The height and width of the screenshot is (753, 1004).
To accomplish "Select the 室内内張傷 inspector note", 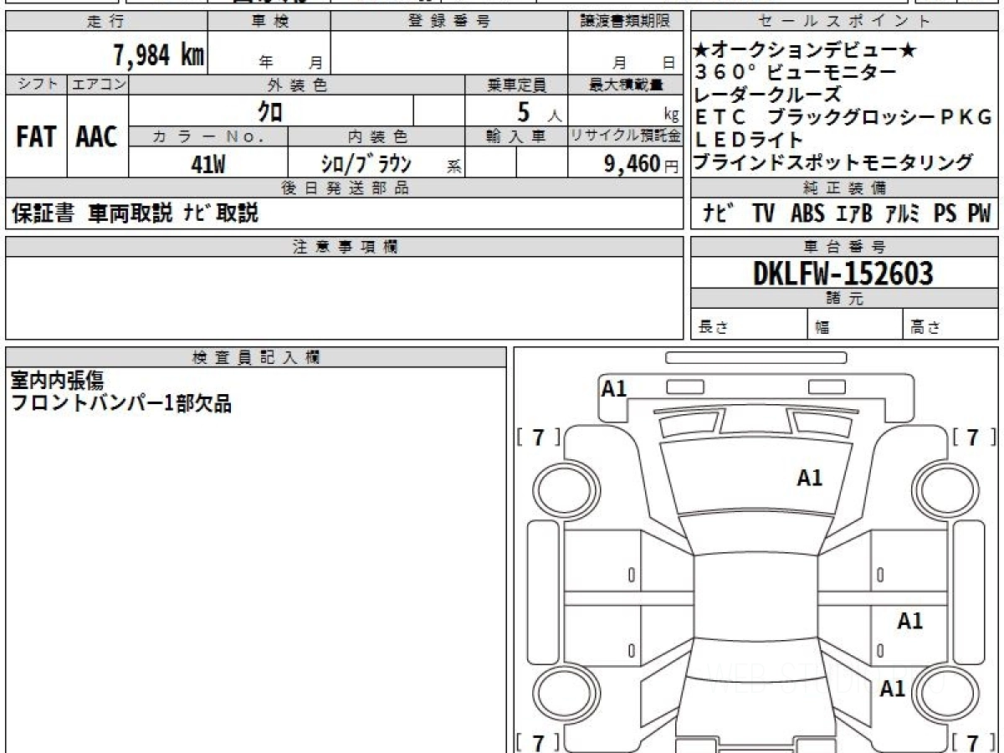I will point(57,382).
